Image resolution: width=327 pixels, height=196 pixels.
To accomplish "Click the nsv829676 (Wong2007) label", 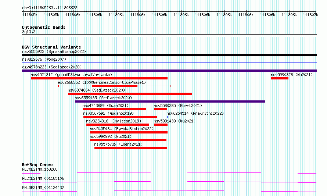I will pos(44,59).
